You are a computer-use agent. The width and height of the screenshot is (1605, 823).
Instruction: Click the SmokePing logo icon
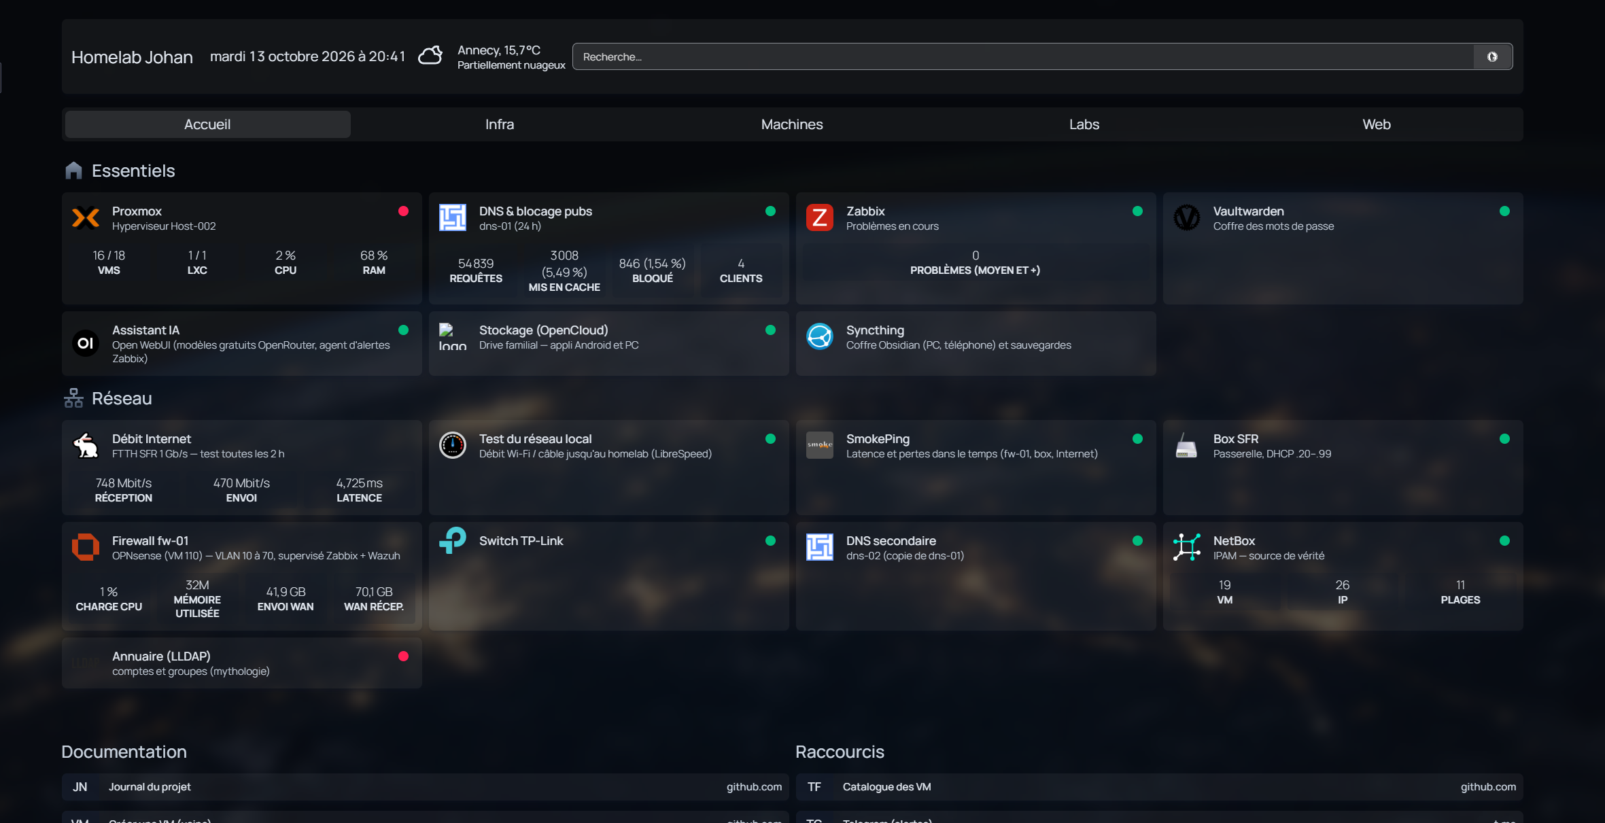click(820, 446)
